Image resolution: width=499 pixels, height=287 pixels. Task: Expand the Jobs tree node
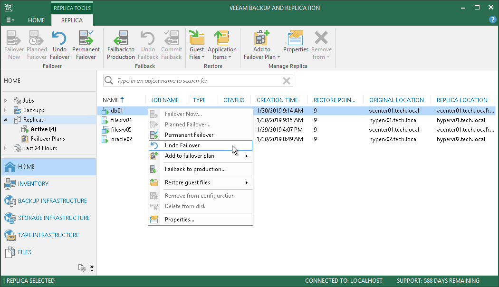coord(5,101)
